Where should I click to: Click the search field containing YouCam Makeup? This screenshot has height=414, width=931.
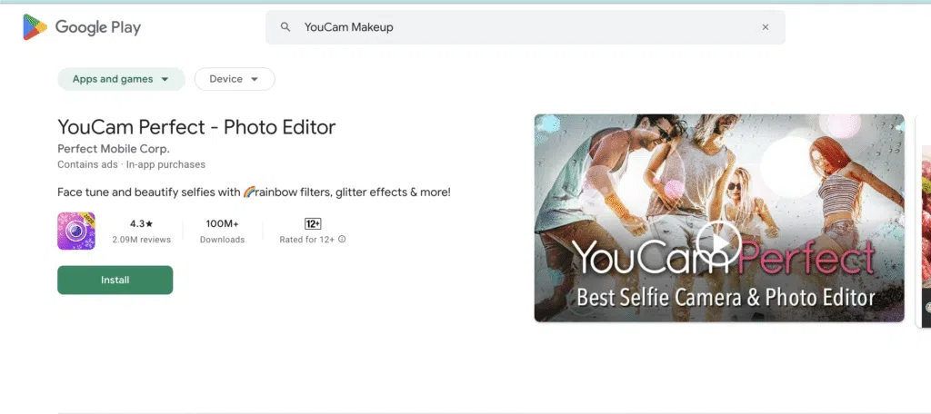(x=526, y=27)
